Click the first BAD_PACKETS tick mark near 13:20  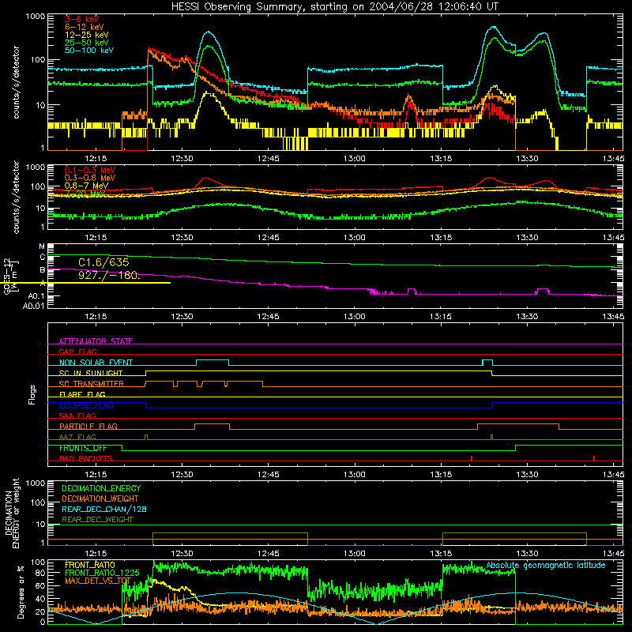click(x=471, y=458)
